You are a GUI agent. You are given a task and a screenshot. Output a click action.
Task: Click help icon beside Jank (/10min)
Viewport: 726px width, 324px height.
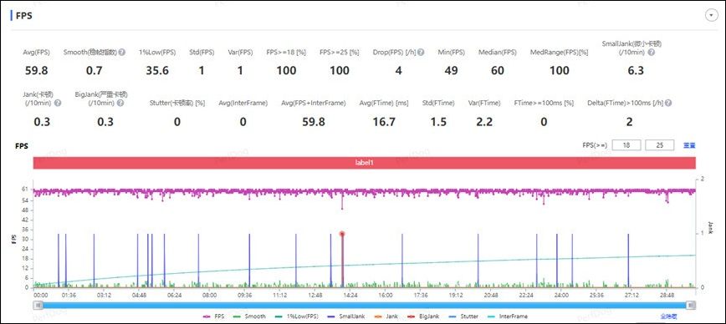pos(58,103)
